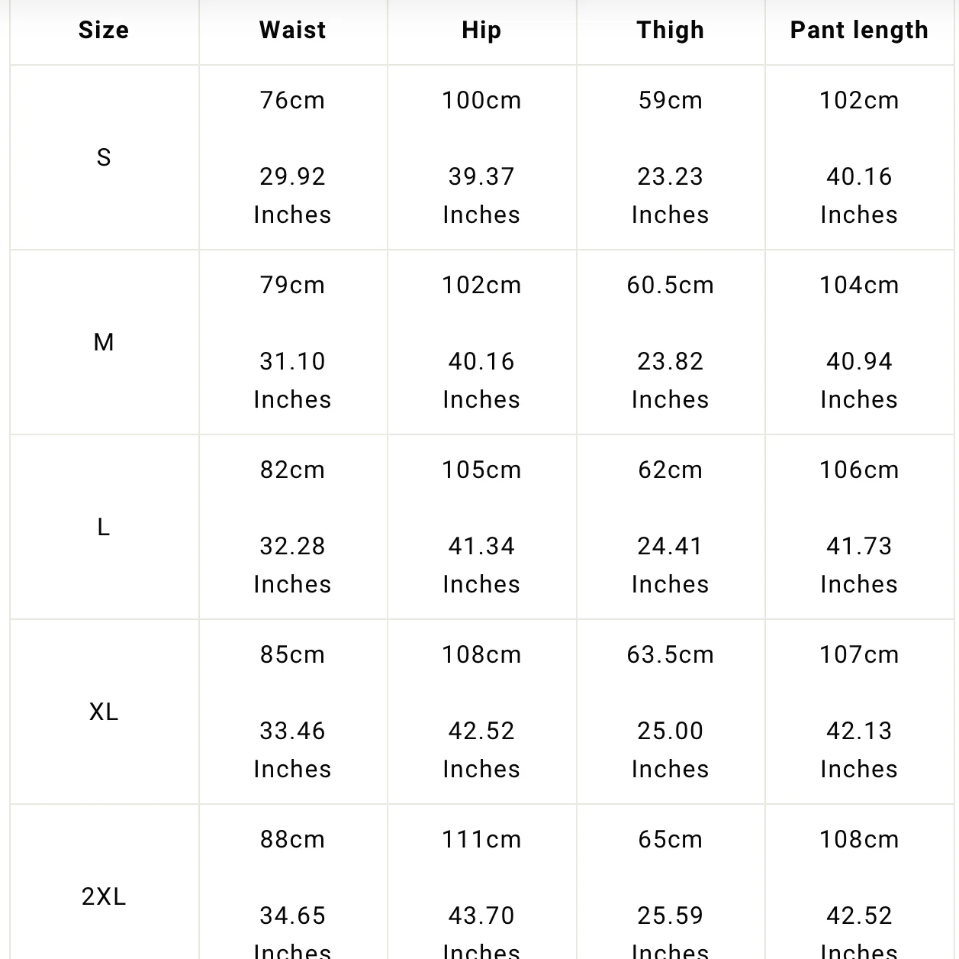959x959 pixels.
Task: Click the 105cm hip value
Action: coord(481,470)
